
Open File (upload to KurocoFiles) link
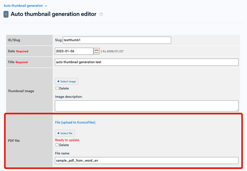(x=75, y=122)
